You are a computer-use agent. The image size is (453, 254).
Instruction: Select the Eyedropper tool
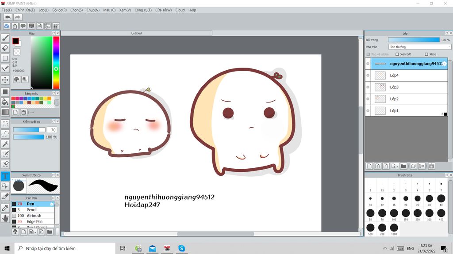click(x=5, y=208)
